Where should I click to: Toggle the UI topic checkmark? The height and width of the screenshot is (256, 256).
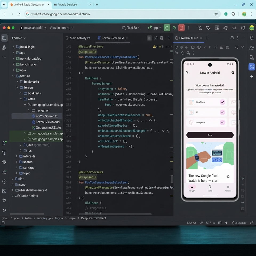(x=222, y=112)
